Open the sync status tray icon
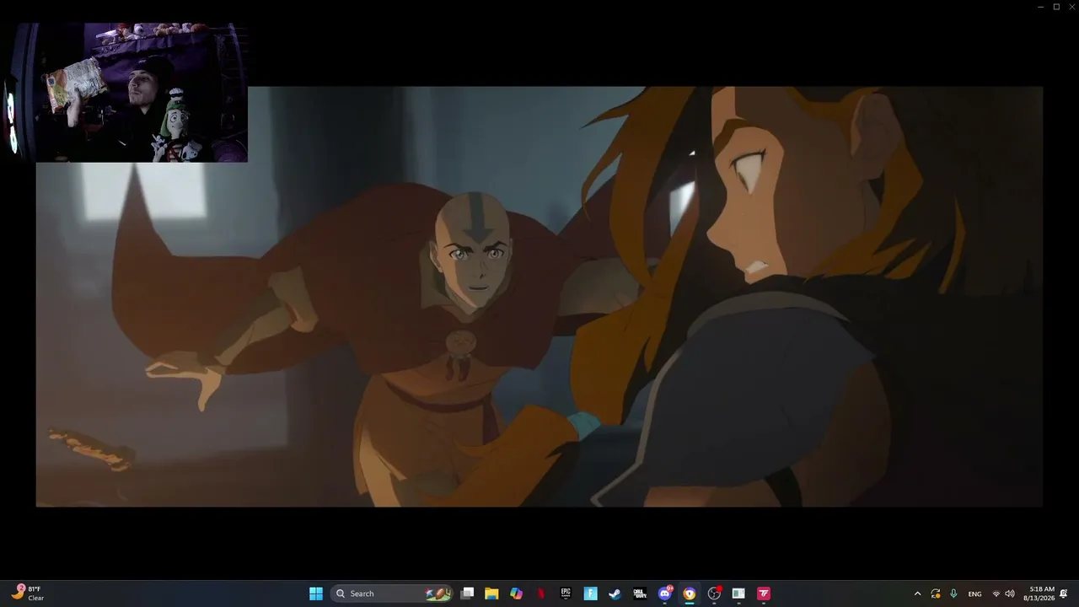 (936, 594)
